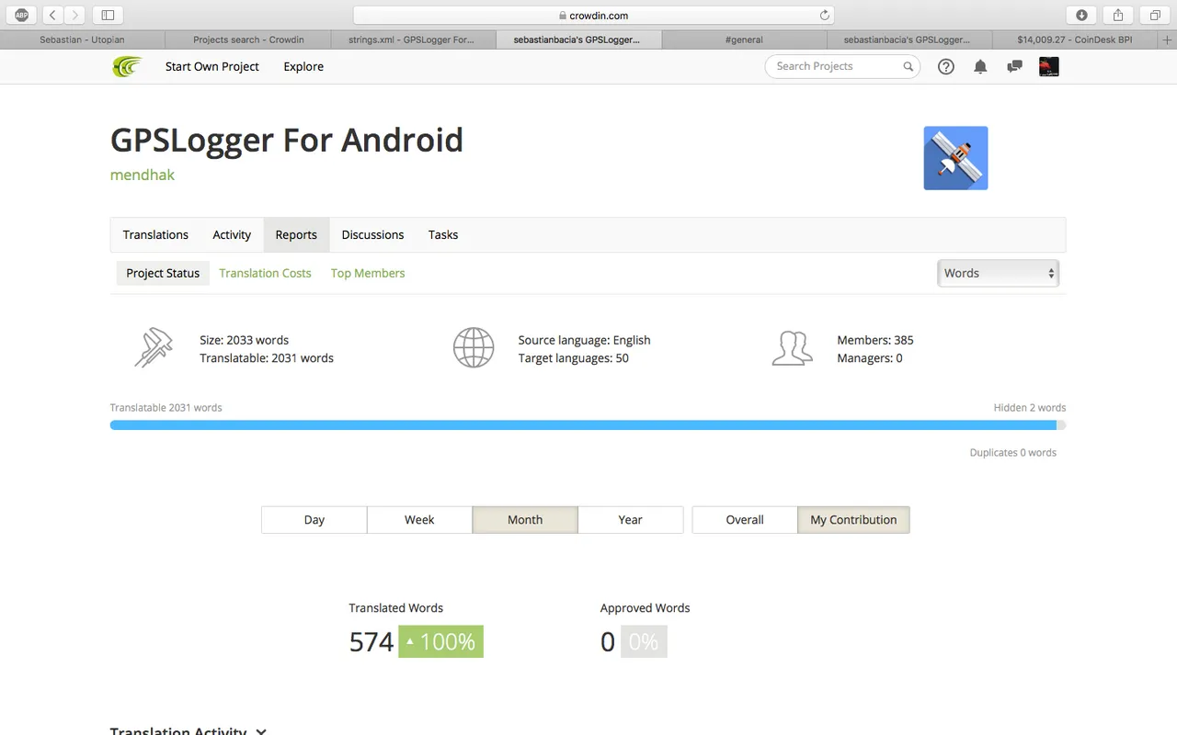Reload the crowdin.com page
This screenshot has width=1177, height=735.
(825, 15)
